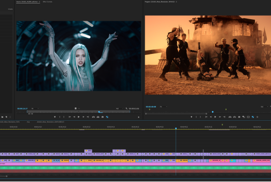The height and width of the screenshot is (182, 271).
Task: Toggle comparison view button in Source Monitor
Action: [107, 117]
